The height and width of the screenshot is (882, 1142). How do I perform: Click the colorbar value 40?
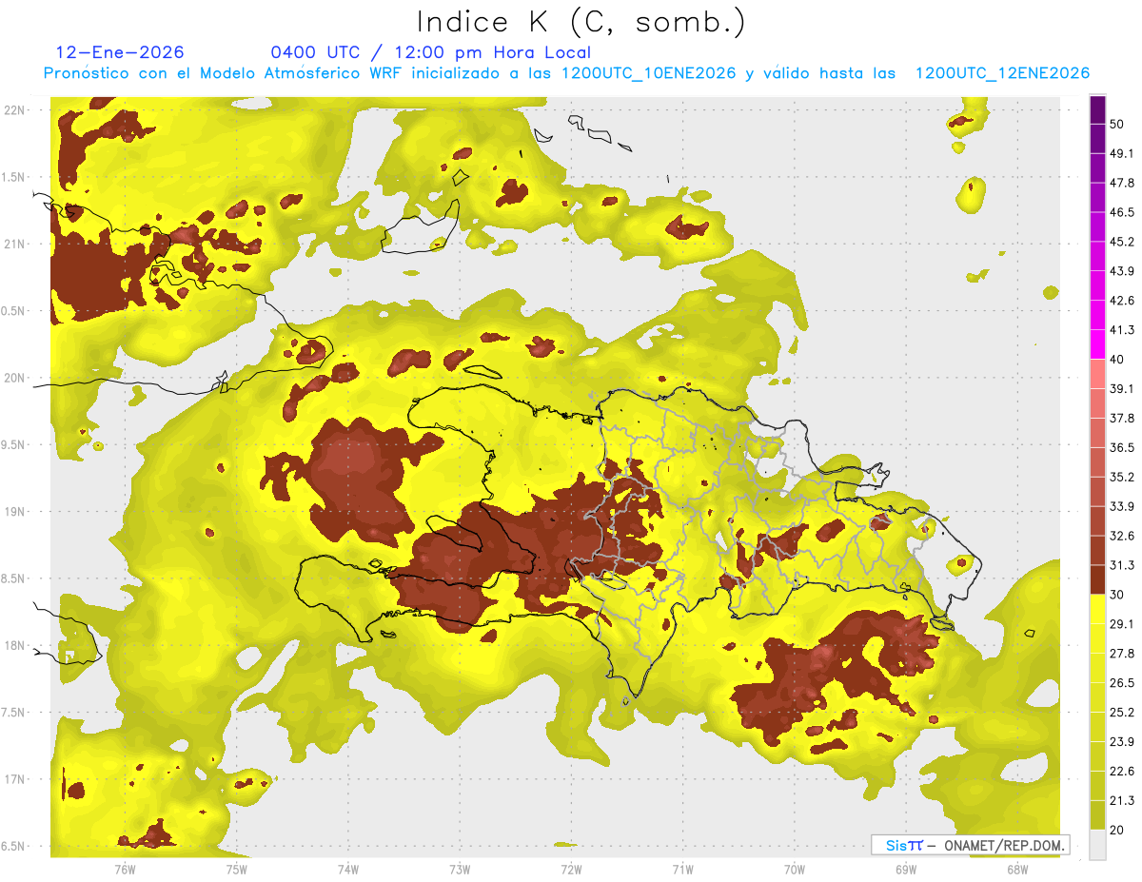coord(1117,360)
